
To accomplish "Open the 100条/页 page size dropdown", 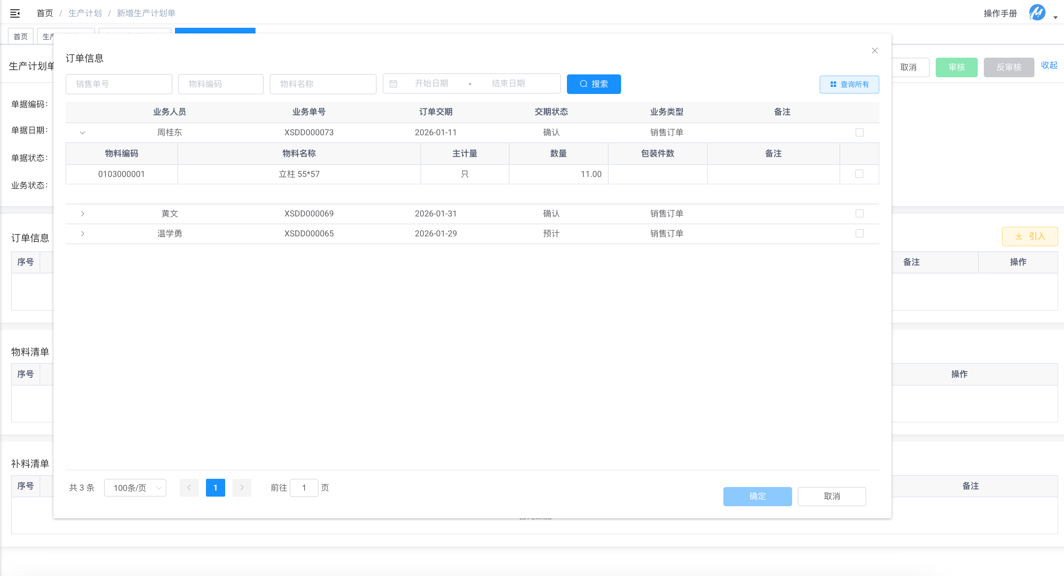I will (x=135, y=488).
